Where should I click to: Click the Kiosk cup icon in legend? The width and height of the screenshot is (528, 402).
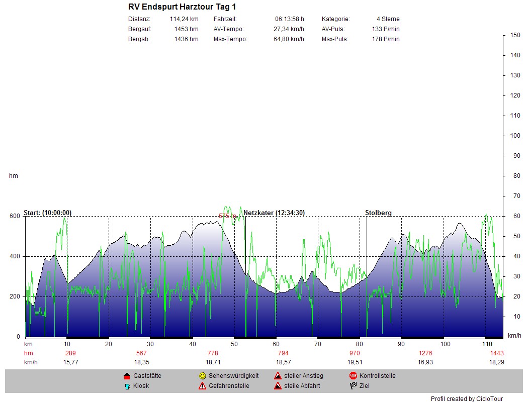click(x=127, y=386)
